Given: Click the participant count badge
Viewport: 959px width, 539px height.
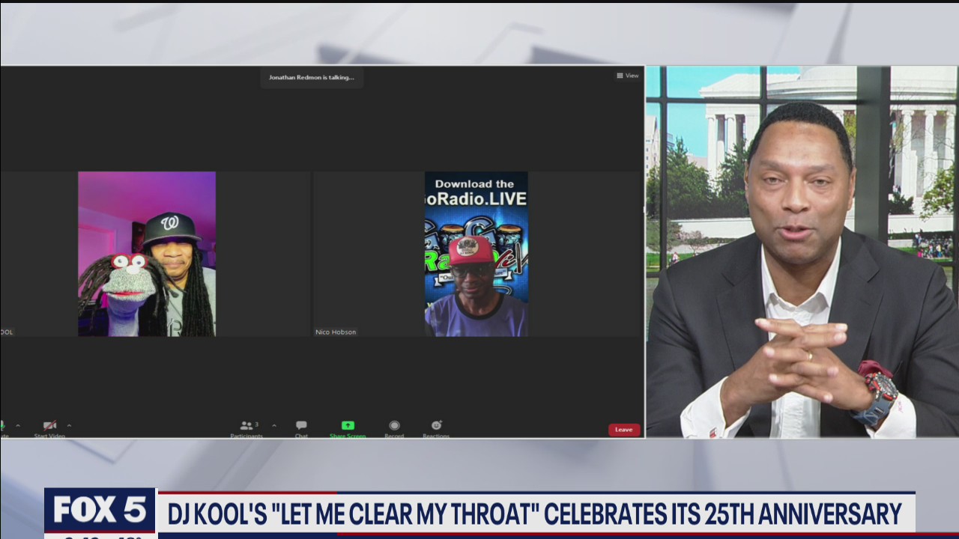Looking at the screenshot, I should point(256,424).
